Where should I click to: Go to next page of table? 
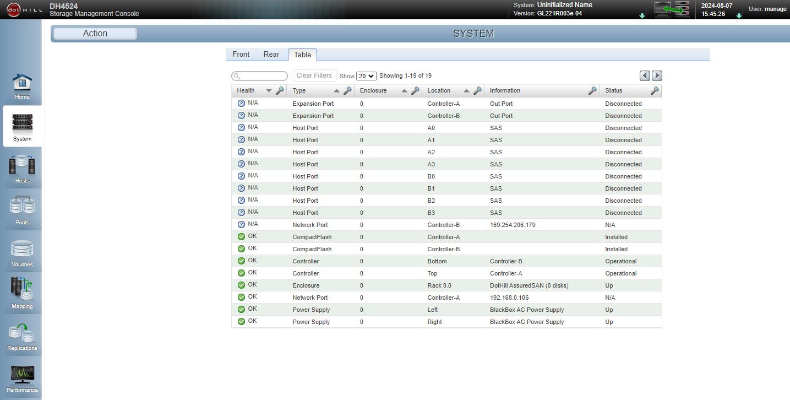pyautogui.click(x=657, y=76)
